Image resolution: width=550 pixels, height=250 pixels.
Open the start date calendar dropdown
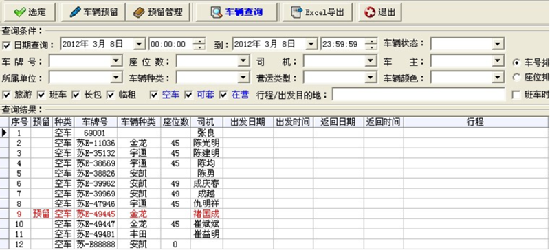coord(140,44)
